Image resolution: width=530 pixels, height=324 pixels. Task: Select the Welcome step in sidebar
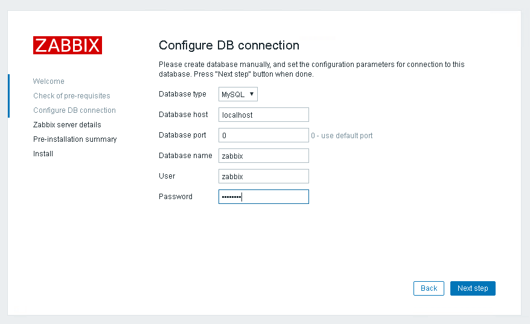tap(49, 81)
